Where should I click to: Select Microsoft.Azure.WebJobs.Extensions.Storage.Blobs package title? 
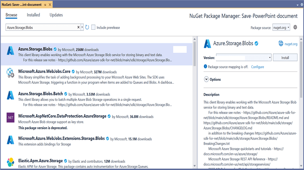(x=62, y=138)
